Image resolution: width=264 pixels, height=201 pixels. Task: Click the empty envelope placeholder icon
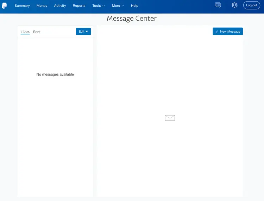coord(170,118)
